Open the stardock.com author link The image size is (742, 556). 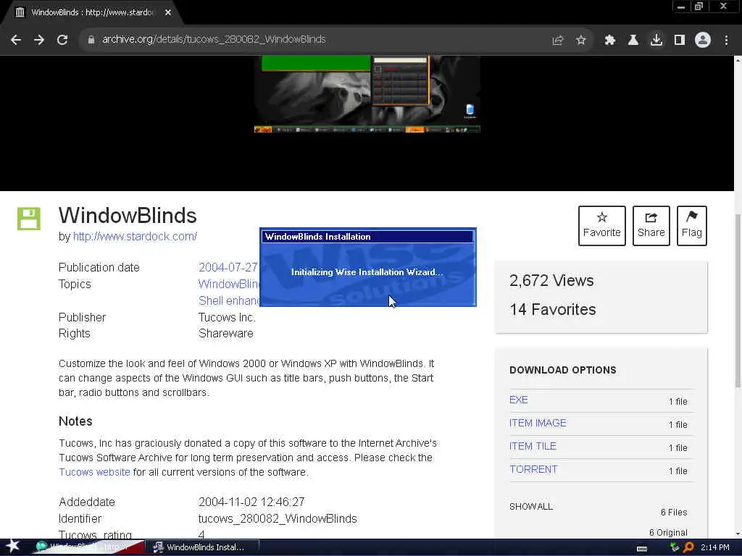pyautogui.click(x=135, y=237)
